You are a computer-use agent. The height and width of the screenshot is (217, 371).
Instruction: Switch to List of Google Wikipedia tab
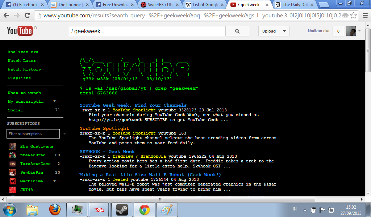tap(204, 4)
